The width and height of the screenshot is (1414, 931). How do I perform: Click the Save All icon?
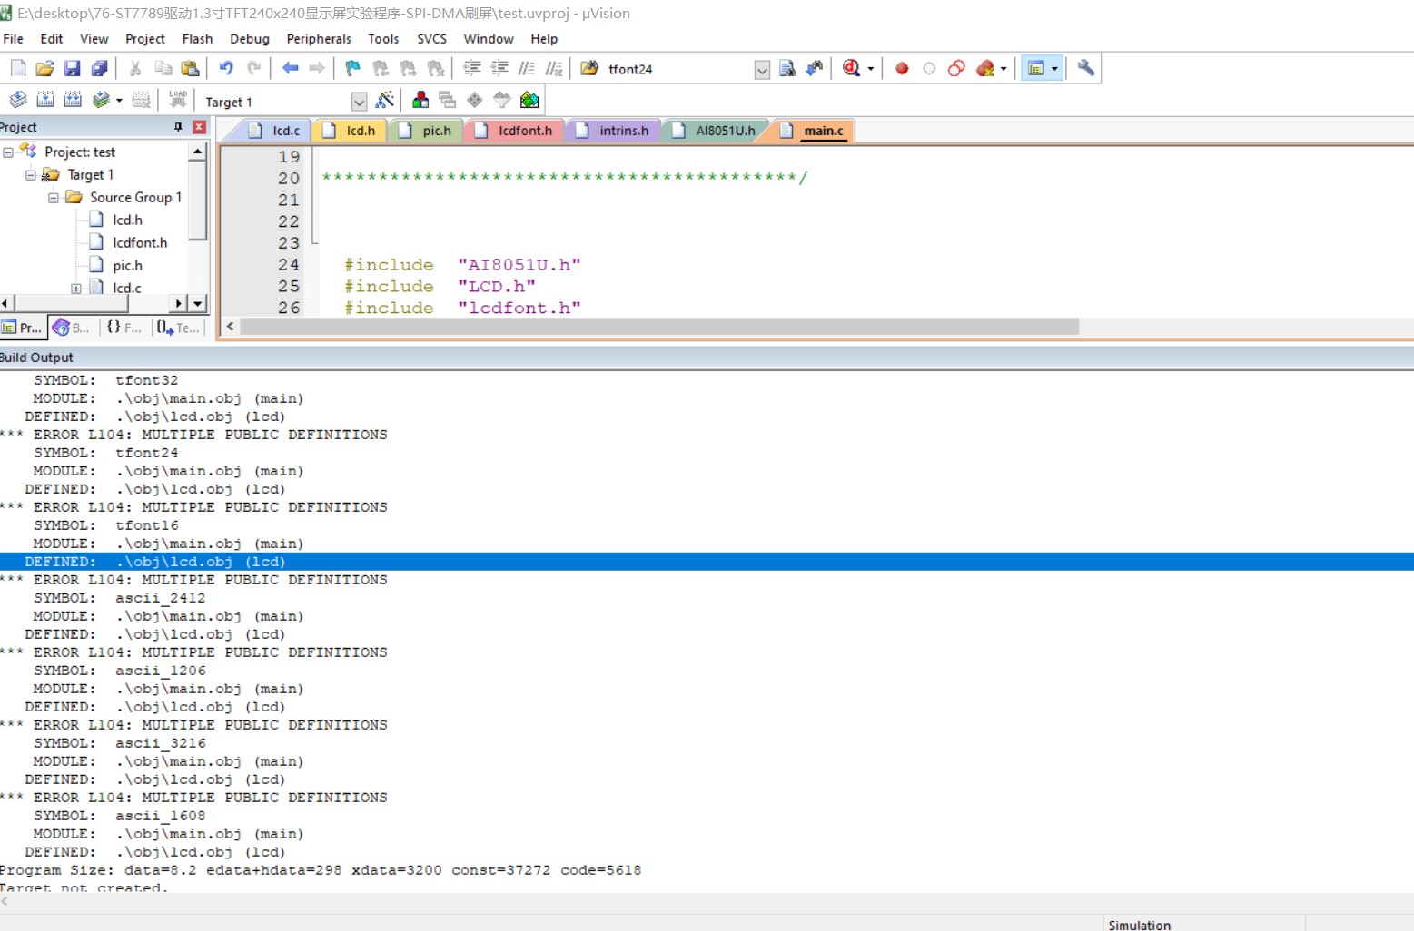pos(100,68)
